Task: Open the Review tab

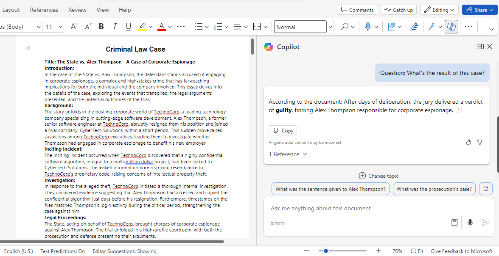Action: pos(77,10)
